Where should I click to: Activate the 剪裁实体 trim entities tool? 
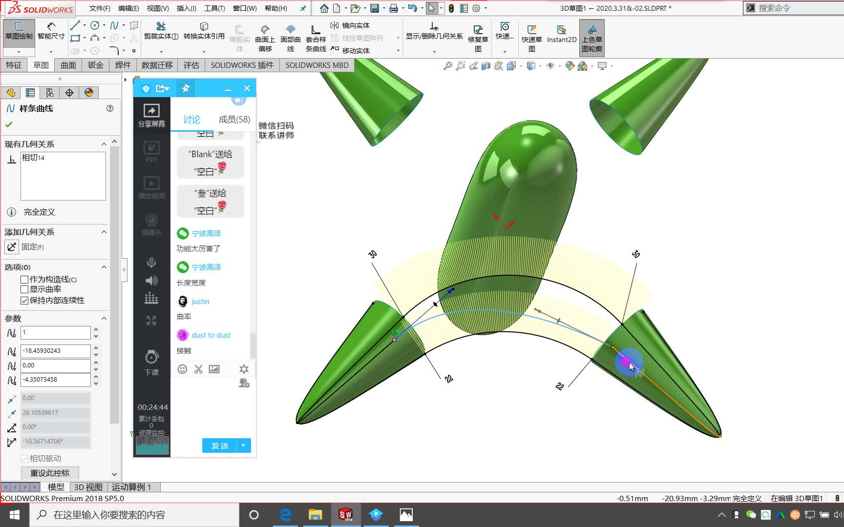coord(162,33)
